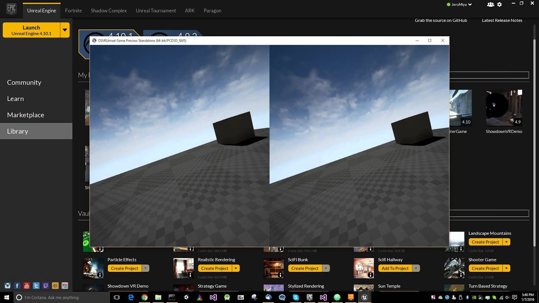
Task: Show info for the SciFi Bunk thumbnail
Action: [x=280, y=275]
